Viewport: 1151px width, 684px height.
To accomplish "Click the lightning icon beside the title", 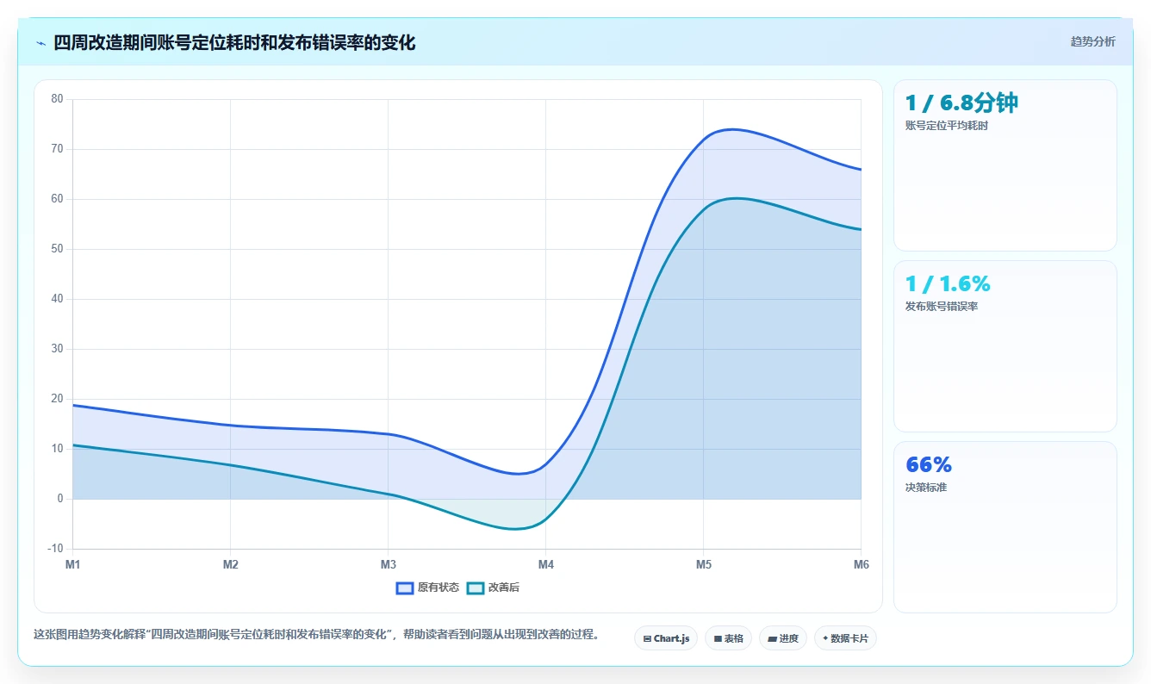I will click(40, 43).
